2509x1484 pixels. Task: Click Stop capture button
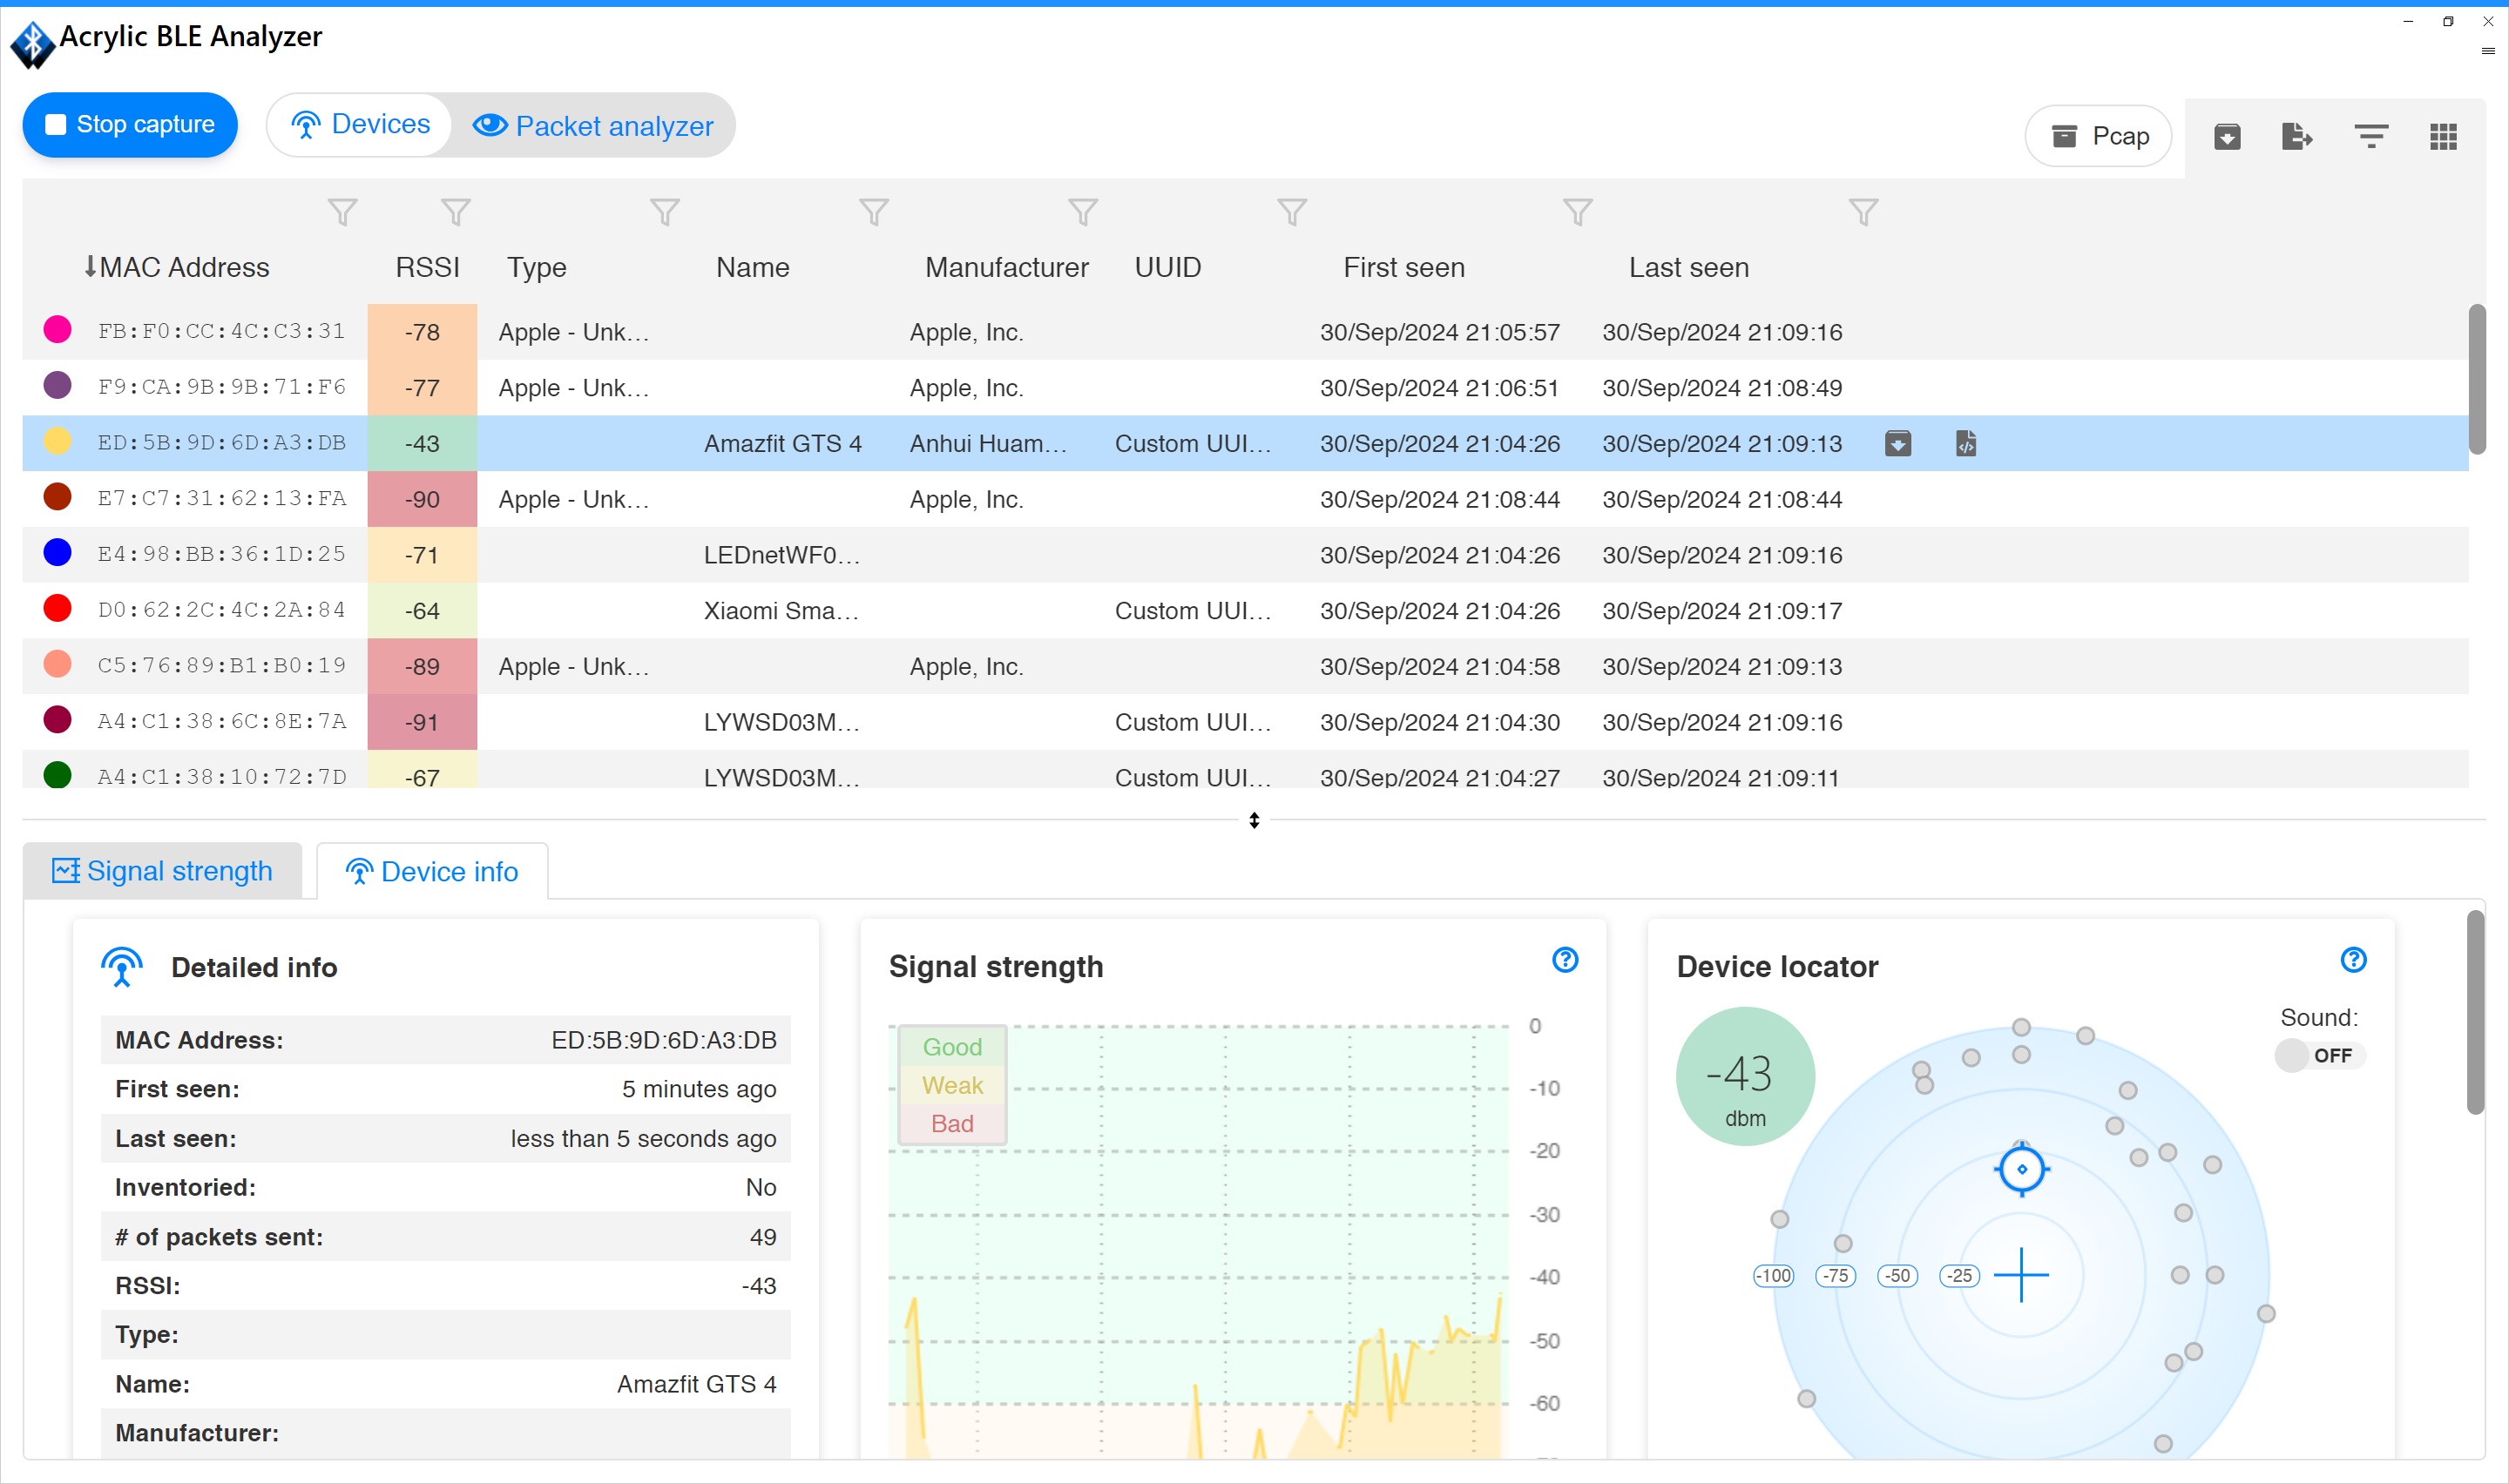point(130,125)
